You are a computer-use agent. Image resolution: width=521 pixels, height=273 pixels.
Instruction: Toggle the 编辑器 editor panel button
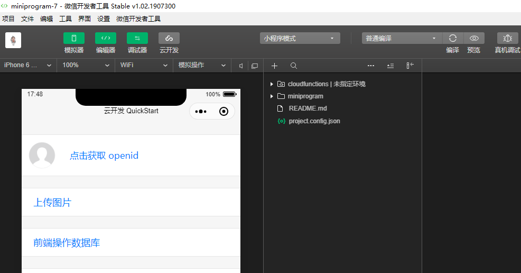[x=106, y=38]
